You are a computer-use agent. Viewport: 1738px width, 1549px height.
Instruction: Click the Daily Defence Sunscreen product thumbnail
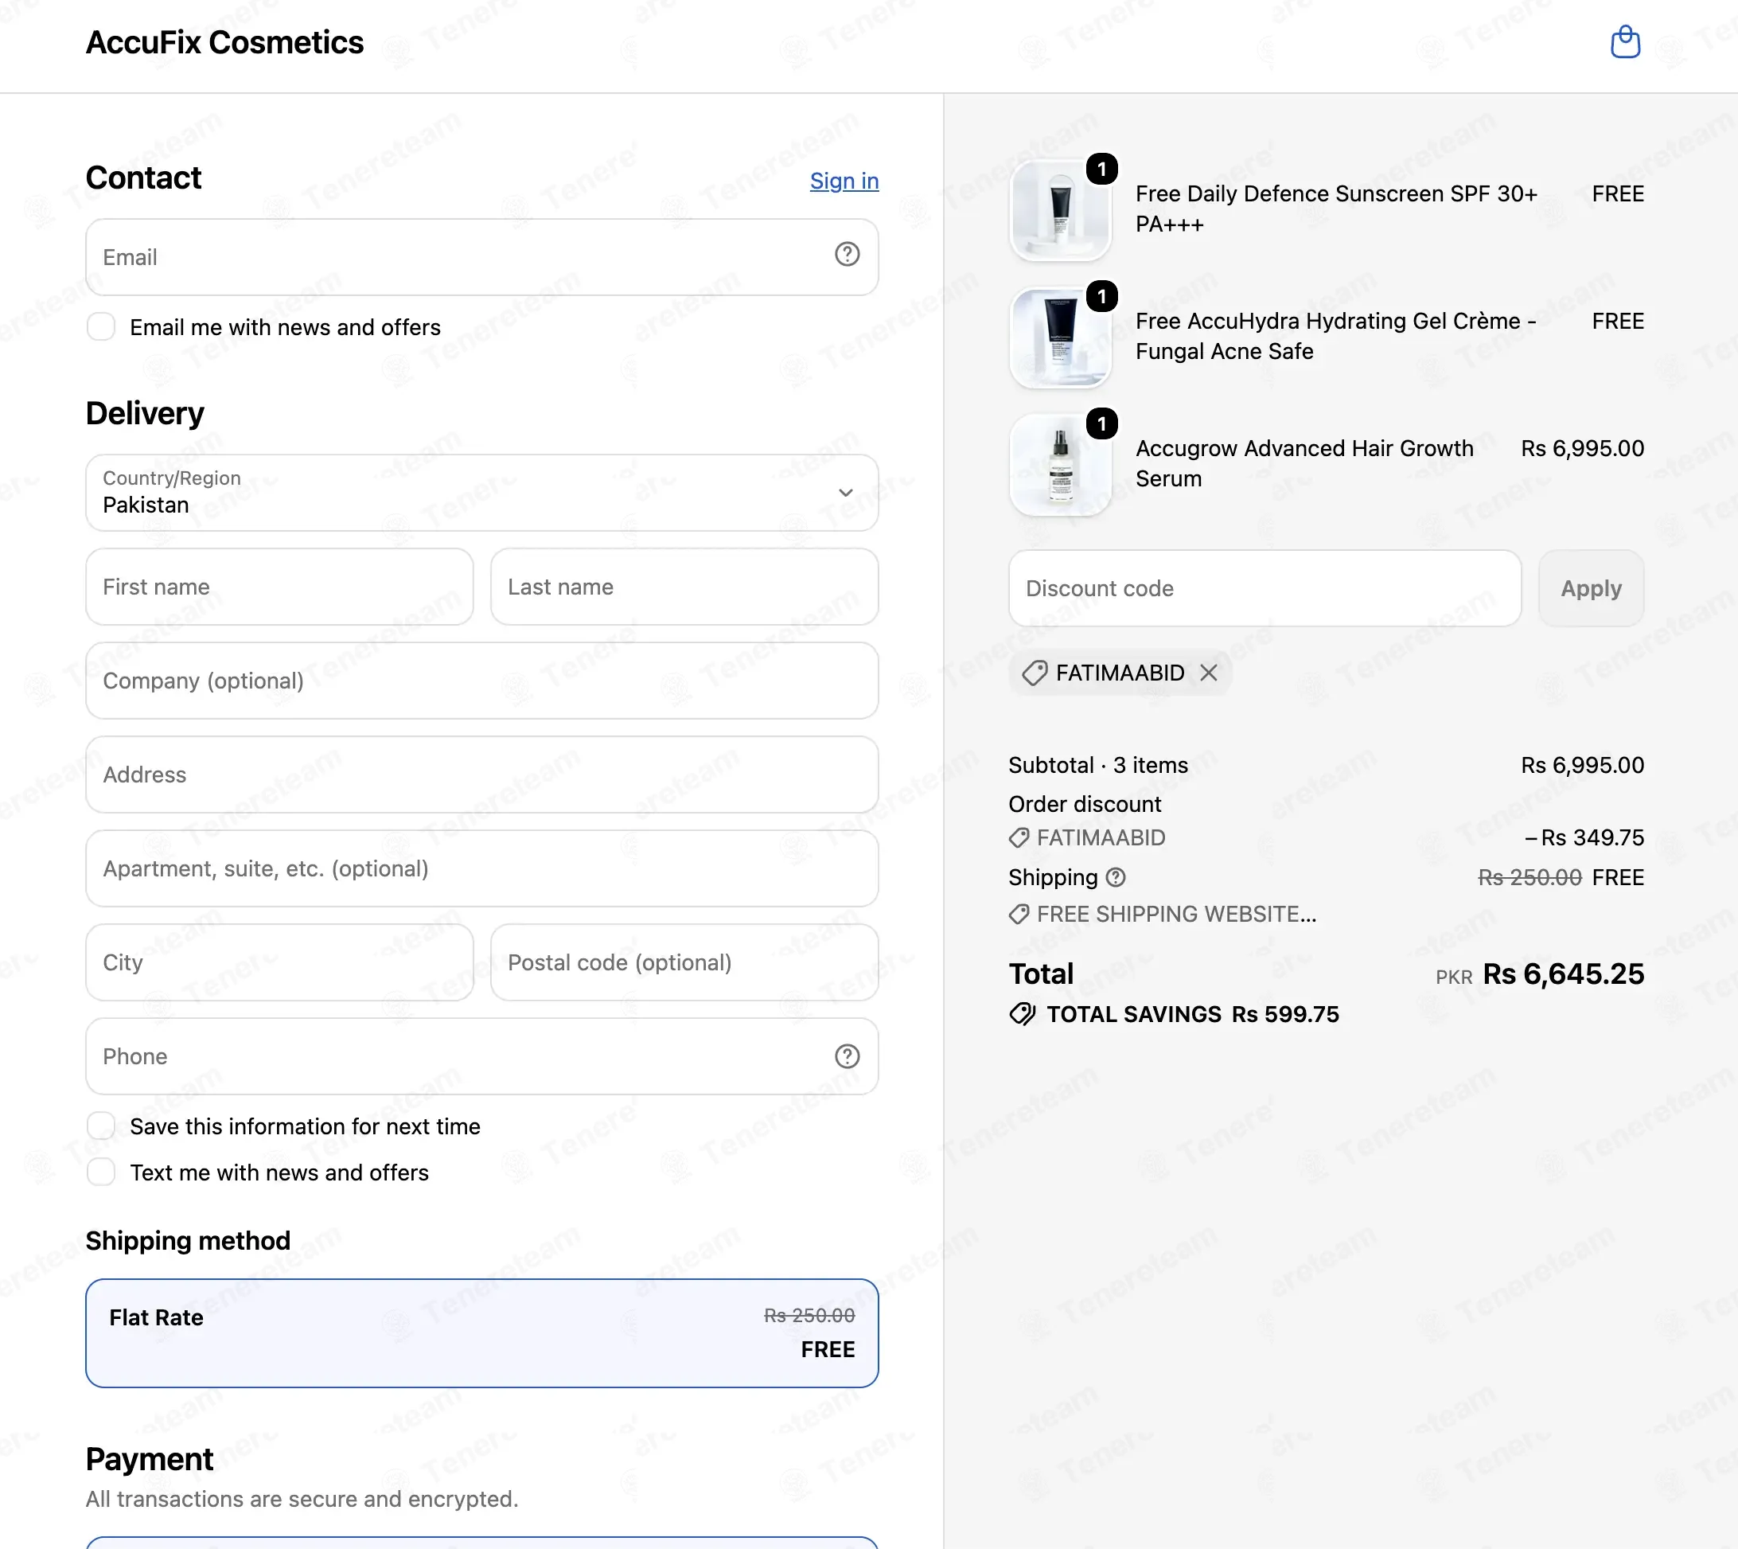coord(1060,210)
